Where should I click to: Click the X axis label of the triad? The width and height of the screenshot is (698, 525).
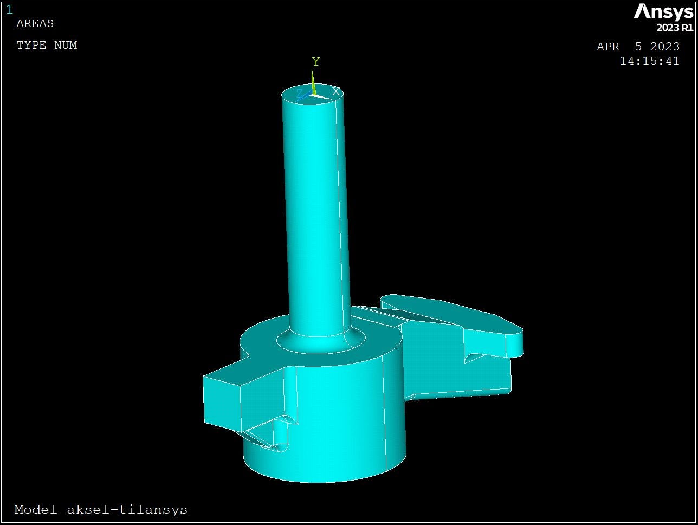pyautogui.click(x=336, y=92)
